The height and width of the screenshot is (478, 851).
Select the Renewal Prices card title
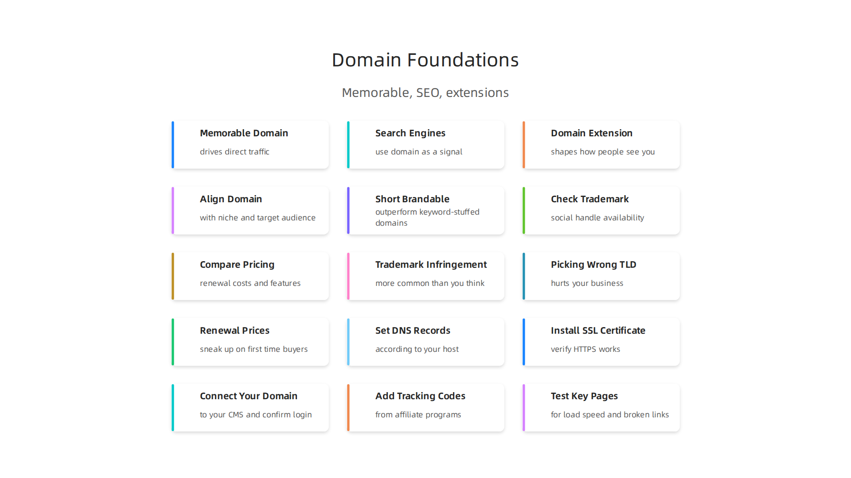[234, 331]
